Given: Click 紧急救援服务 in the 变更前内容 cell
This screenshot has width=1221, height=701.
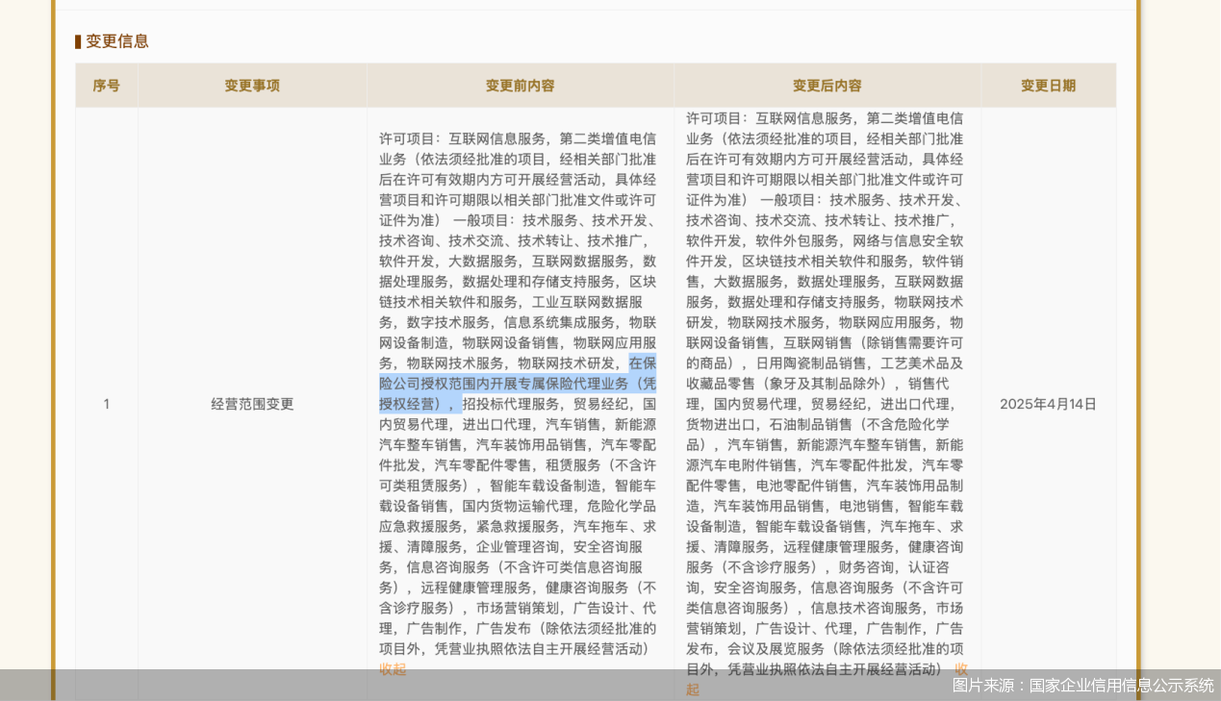Looking at the screenshot, I should [x=518, y=527].
